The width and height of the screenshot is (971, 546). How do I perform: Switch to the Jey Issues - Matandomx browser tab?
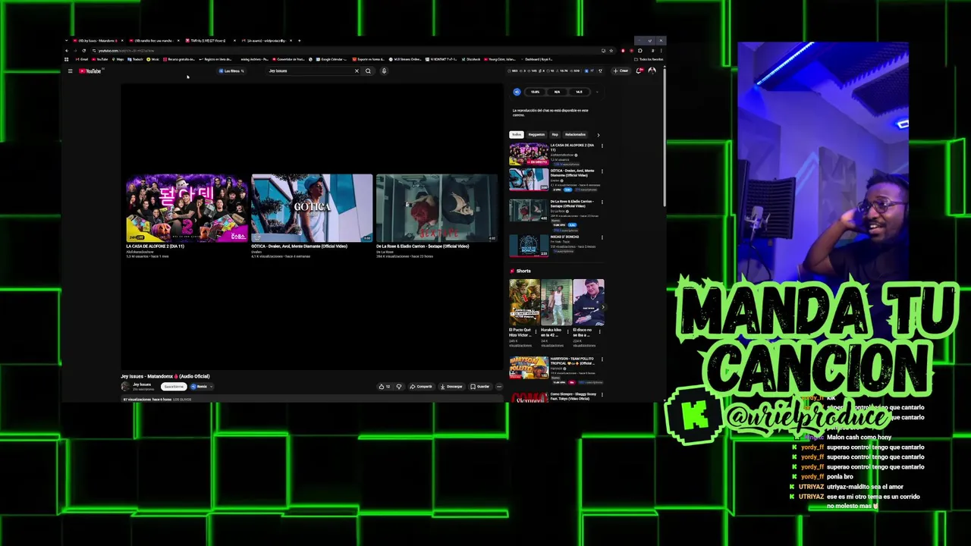click(98, 40)
